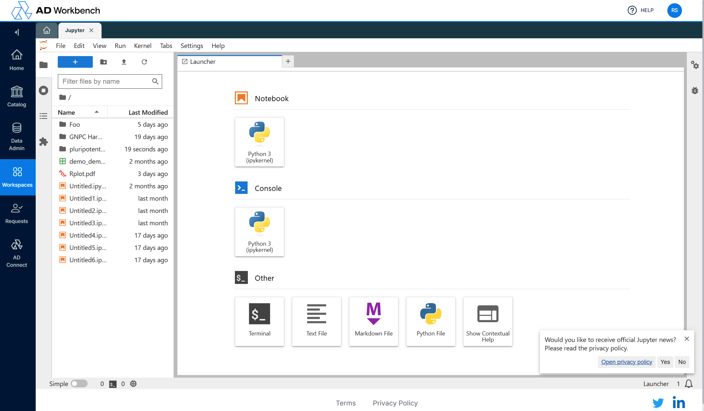The image size is (704, 411).
Task: Launch a Terminal from the Other section
Action: [x=259, y=321]
